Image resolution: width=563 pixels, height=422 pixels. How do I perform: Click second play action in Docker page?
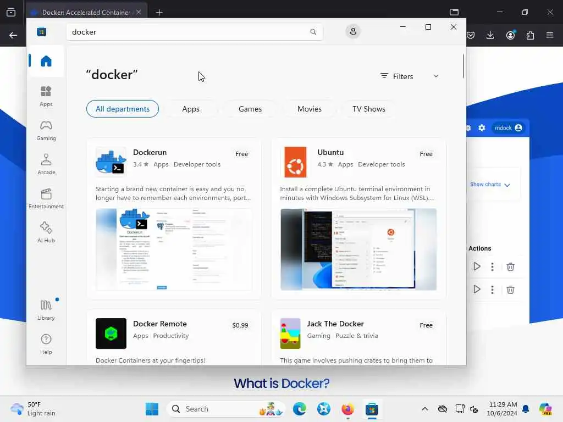pos(477,289)
